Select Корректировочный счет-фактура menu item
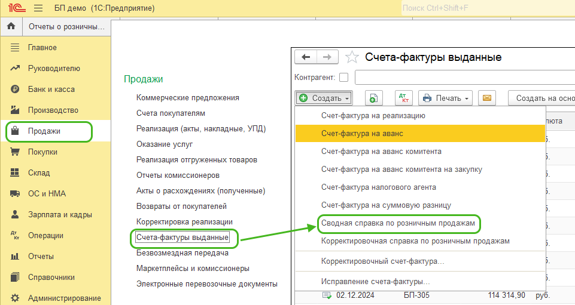This screenshot has height=305, width=575. (x=382, y=261)
